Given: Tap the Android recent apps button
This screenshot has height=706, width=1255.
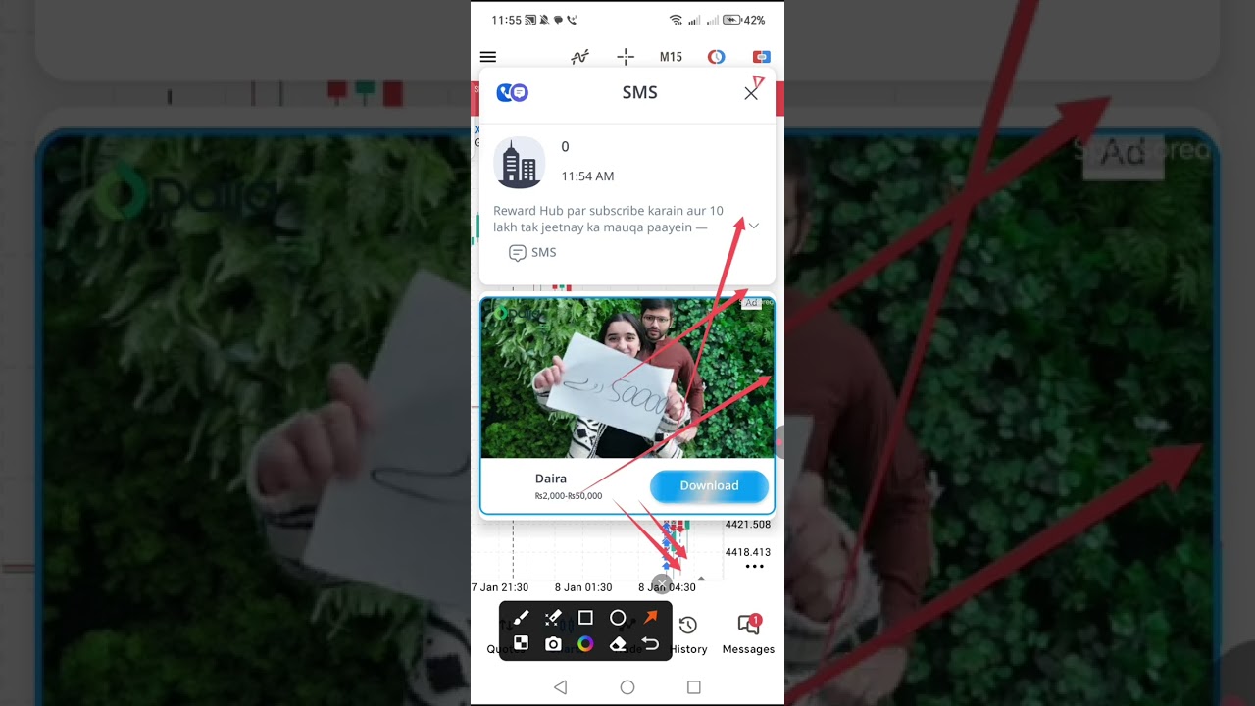Looking at the screenshot, I should click(694, 687).
